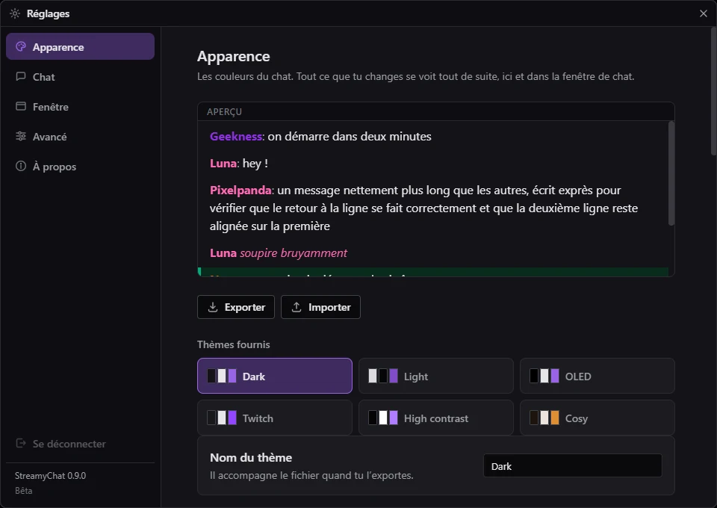
Task: Click the Twitch theme swatch trio
Action: 222,418
